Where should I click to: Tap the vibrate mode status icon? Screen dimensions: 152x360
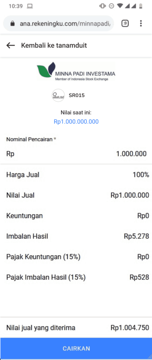click(x=102, y=6)
